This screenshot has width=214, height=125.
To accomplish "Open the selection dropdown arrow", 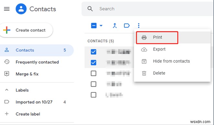I will coord(101,26).
